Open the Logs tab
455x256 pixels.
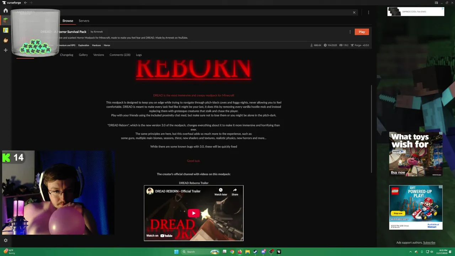pos(139,55)
